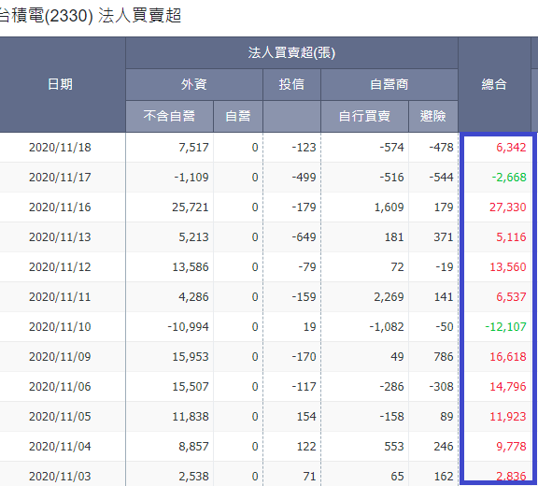Click hedging value -308

click(x=441, y=387)
